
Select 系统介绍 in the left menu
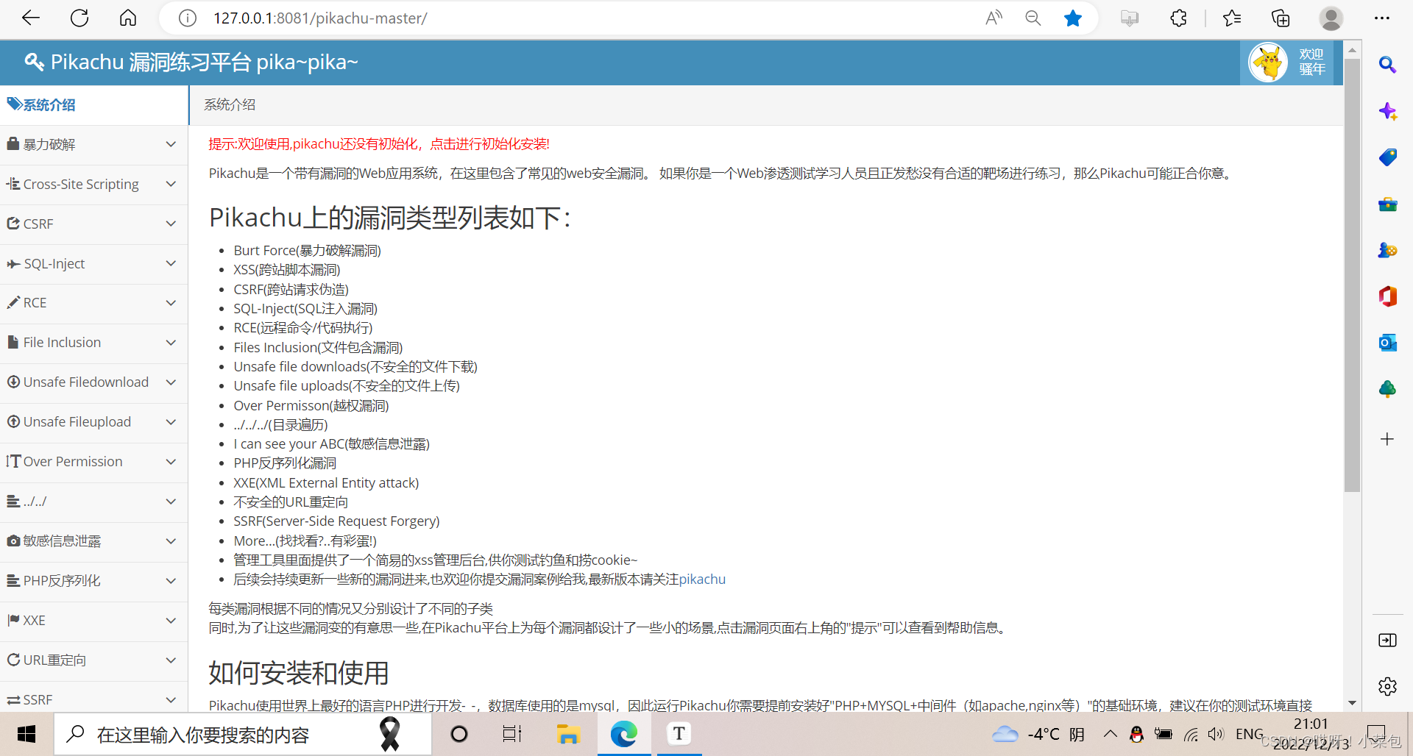[x=93, y=105]
